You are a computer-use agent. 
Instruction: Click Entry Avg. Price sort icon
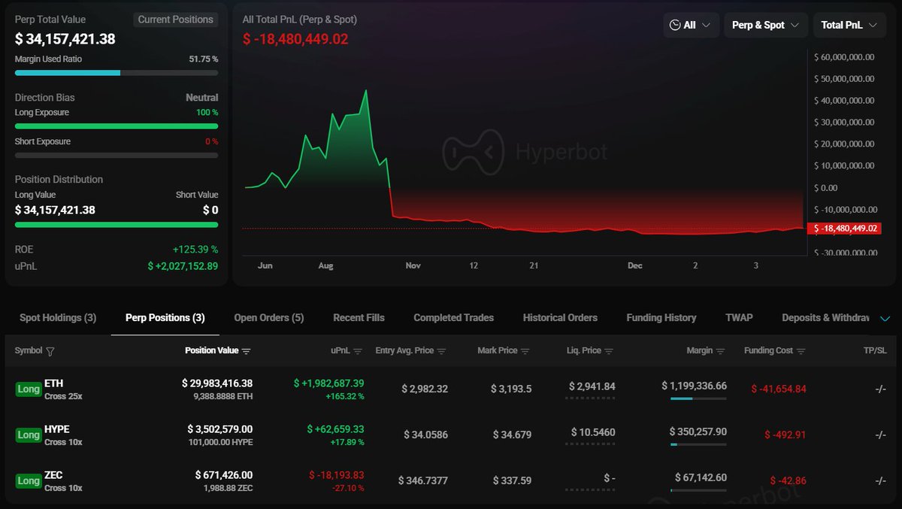(x=442, y=351)
